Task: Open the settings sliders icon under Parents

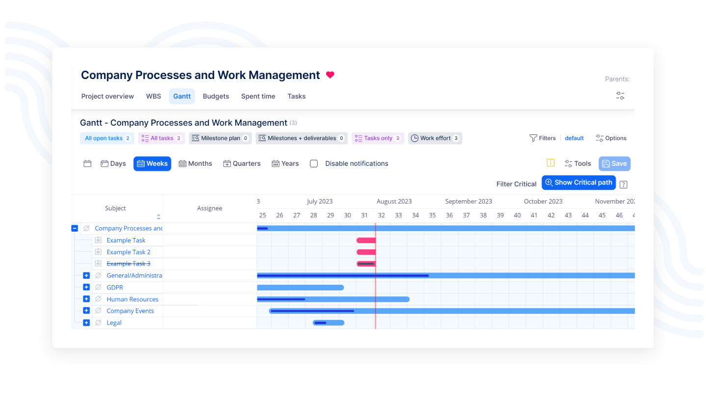Action: tap(620, 96)
